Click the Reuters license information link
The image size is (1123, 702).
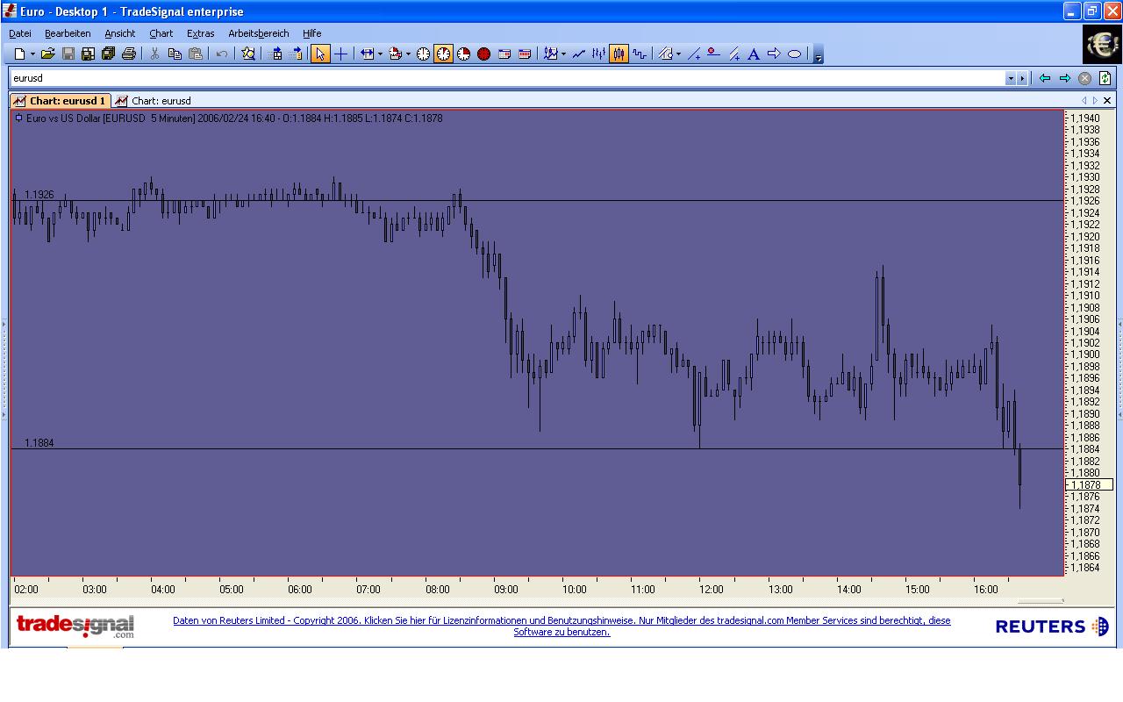(x=561, y=626)
